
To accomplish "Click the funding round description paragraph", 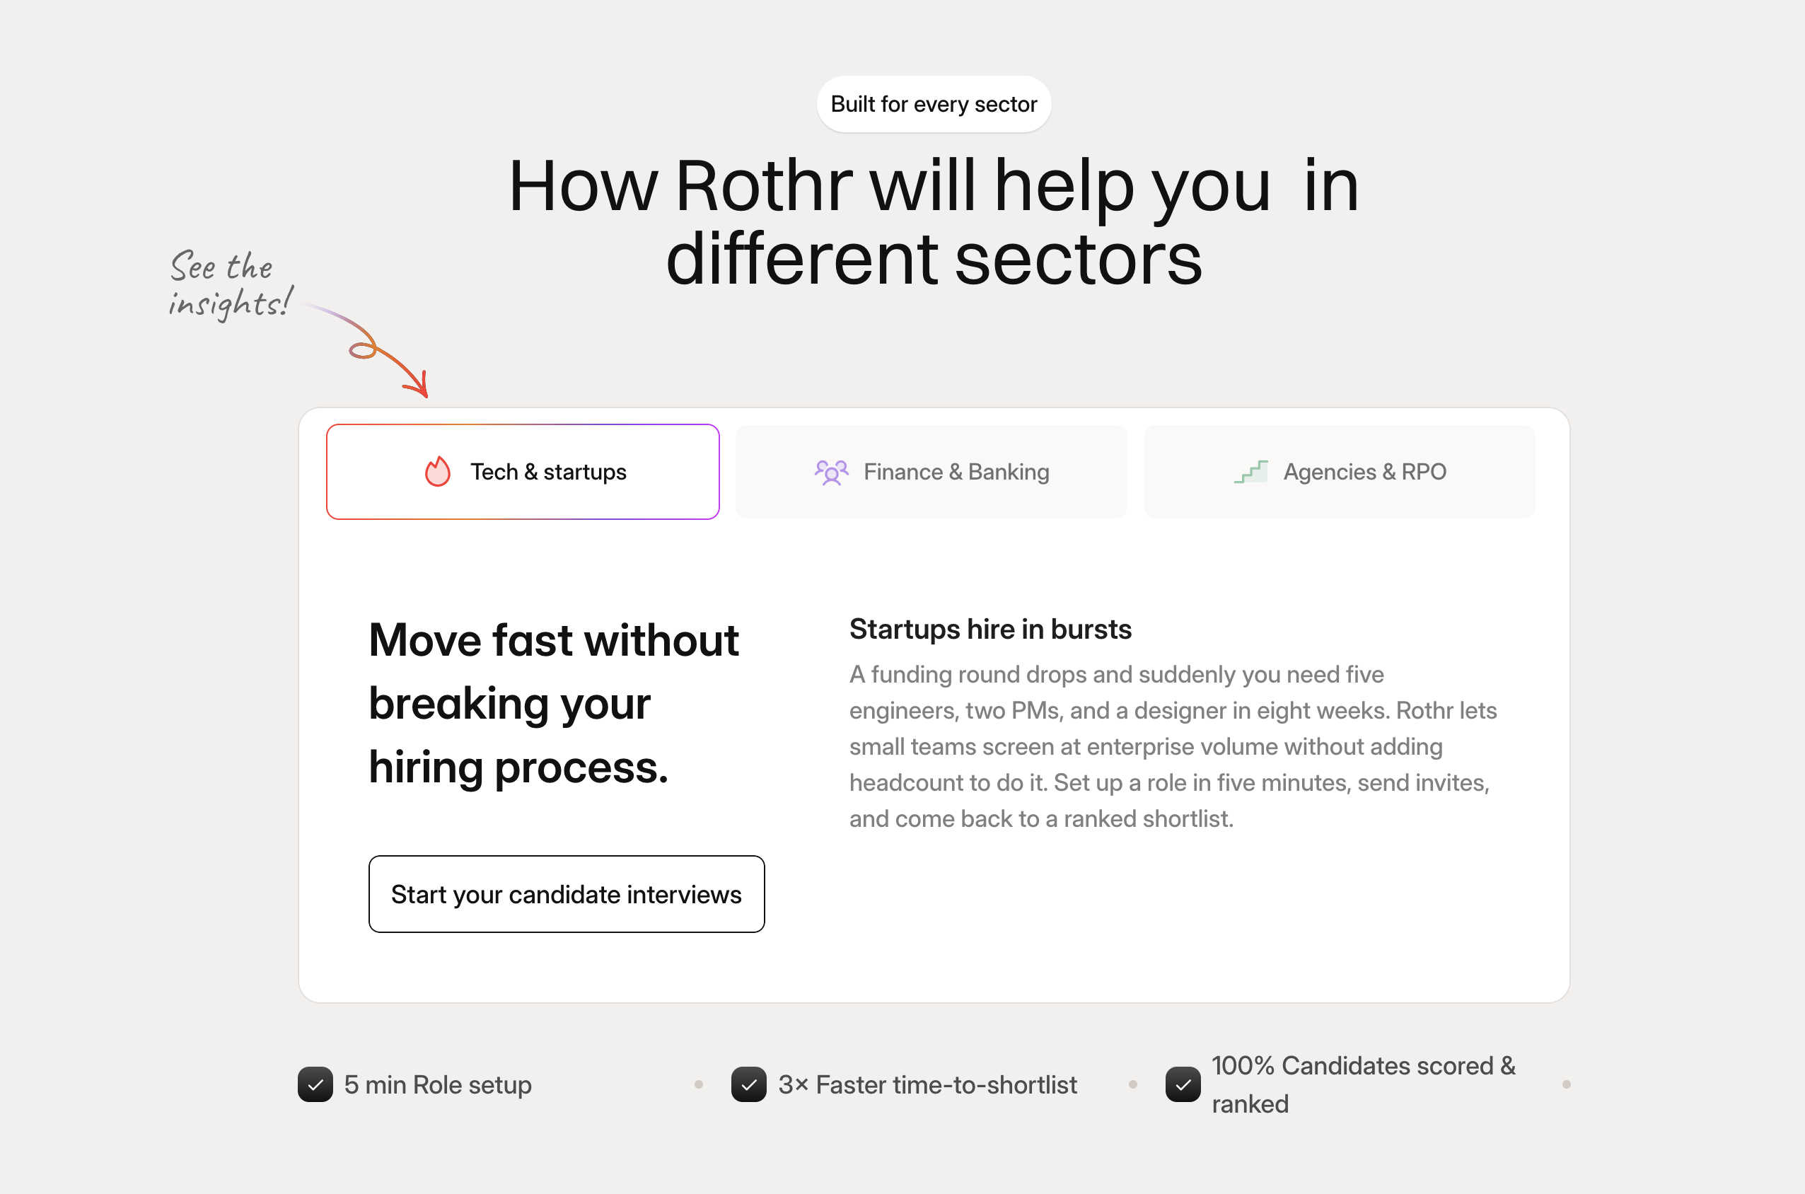I will point(1173,746).
